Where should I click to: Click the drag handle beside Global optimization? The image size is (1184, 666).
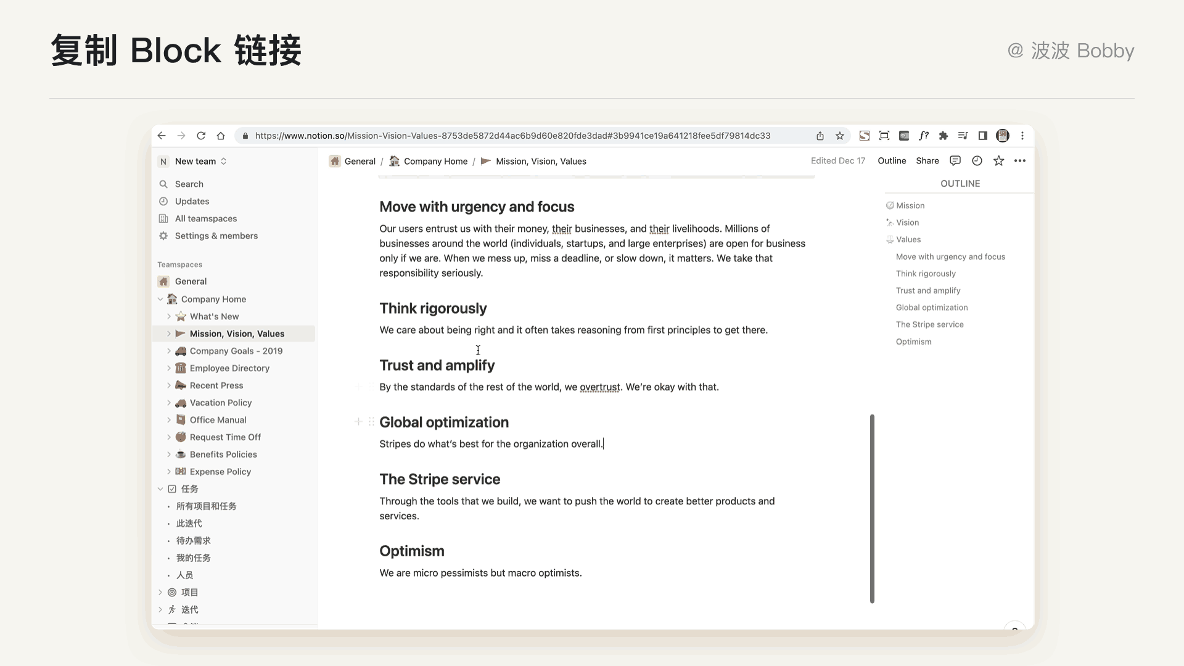point(371,422)
